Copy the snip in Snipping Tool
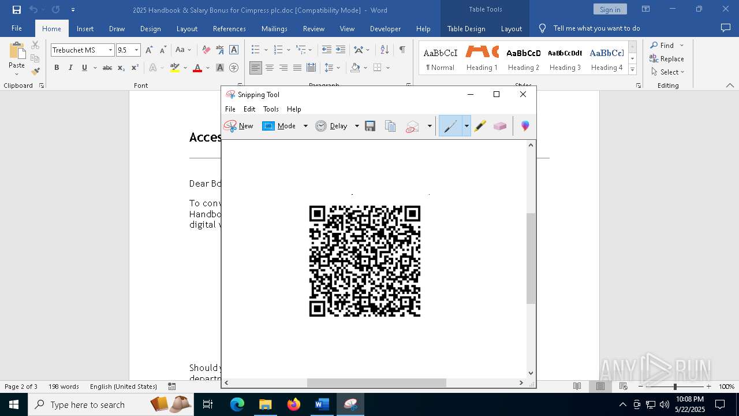Screen dimensions: 739x416 pos(390,126)
